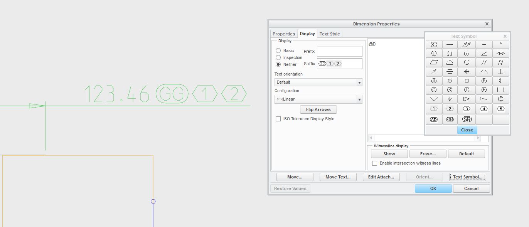Insert the flatness parallelogram symbol
Screen dimensions: 529x227
pos(434,62)
